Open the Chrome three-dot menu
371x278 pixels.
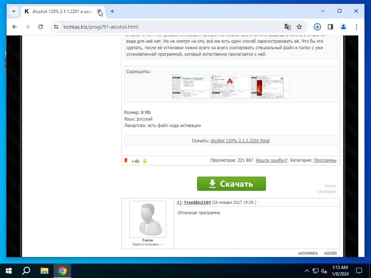tap(357, 27)
